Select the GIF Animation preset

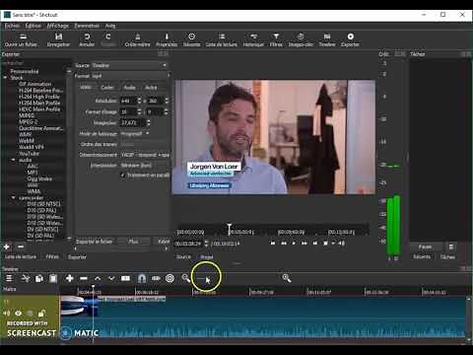coord(34,84)
